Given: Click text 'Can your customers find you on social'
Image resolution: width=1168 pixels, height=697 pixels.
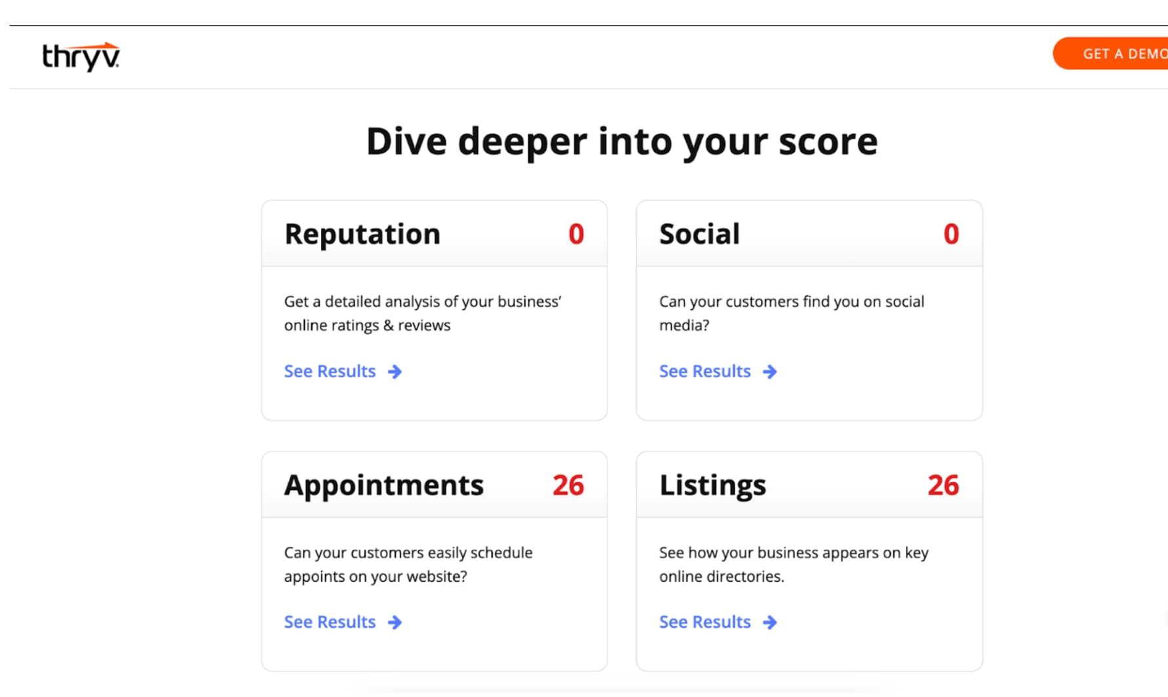Looking at the screenshot, I should click(x=792, y=302).
